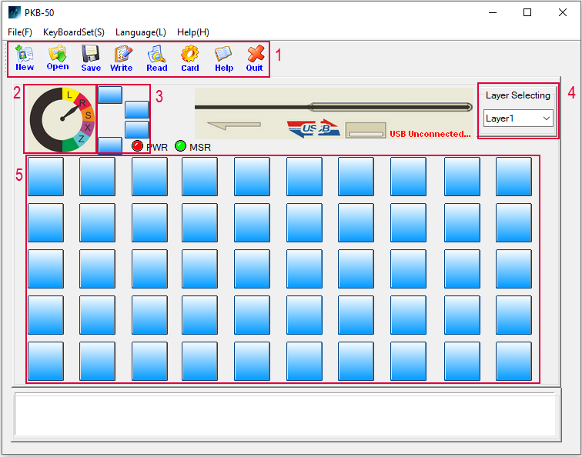The width and height of the screenshot is (582, 457).
Task: Select the bottom-right key in the key grid
Action: (513, 361)
